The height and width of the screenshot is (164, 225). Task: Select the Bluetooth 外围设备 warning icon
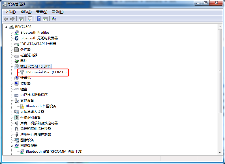pyautogui.click(x=22, y=106)
